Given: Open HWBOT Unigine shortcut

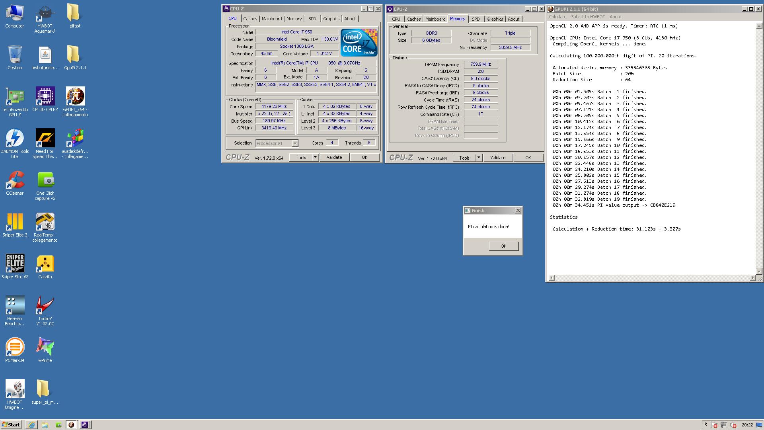Looking at the screenshot, I should pos(15,395).
